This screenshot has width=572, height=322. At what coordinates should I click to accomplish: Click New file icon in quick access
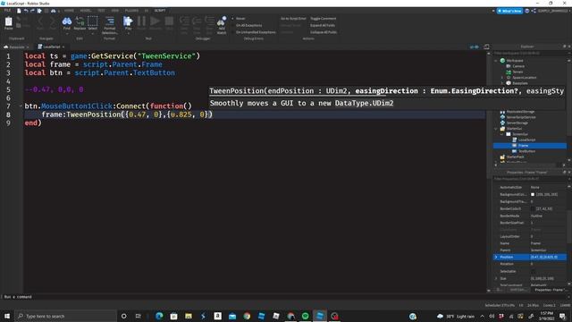19,11
